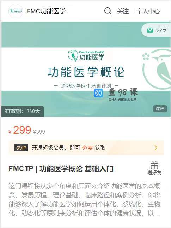Click the 免费 highlighted text
This screenshot has height=228, width=171.
(x=87, y=148)
